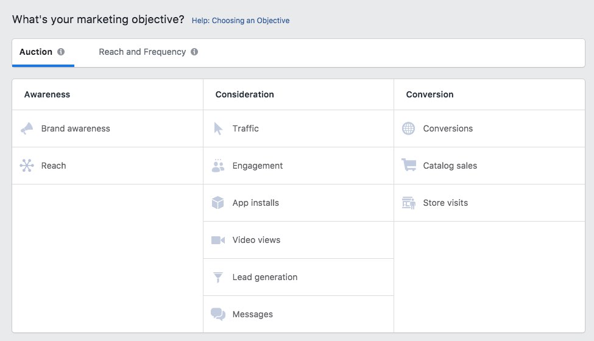This screenshot has width=594, height=341.
Task: Select the Catalog sales objective label
Action: [x=450, y=166]
